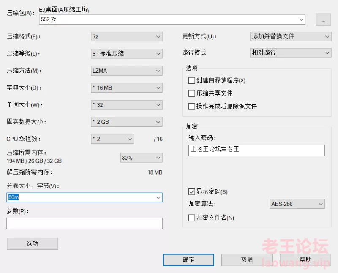Viewport: 338px width, 273px height.
Task: Uncheck the 显示密码 checkbox
Action: [192, 192]
